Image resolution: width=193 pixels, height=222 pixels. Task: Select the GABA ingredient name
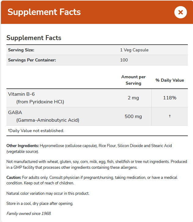pyautogui.click(x=15, y=113)
